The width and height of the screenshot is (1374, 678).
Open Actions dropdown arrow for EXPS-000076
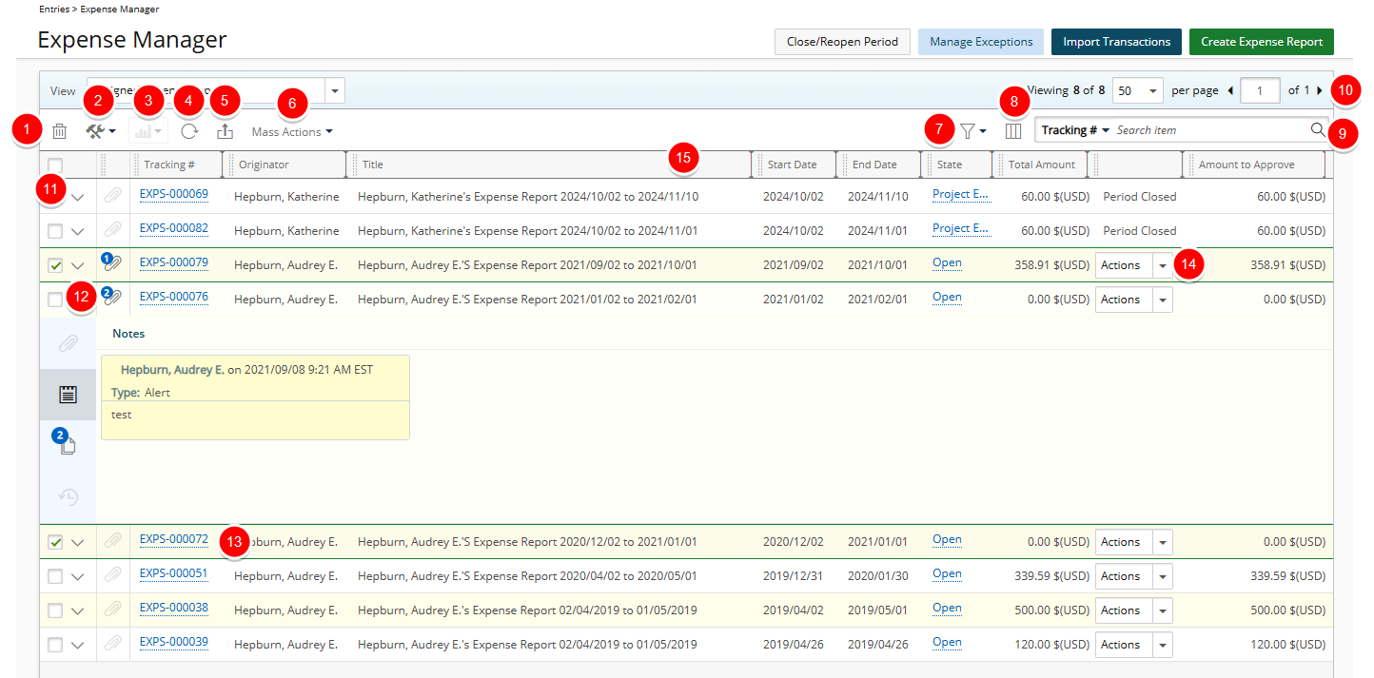(1162, 300)
